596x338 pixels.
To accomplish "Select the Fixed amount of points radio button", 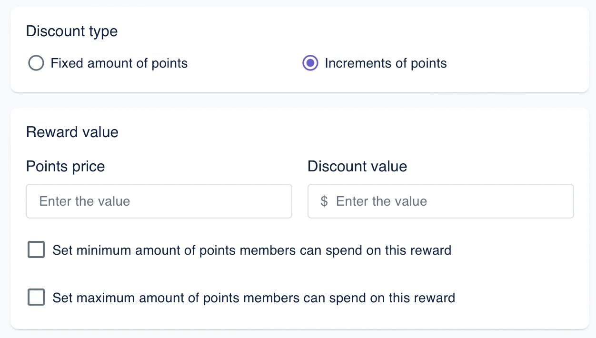I will 36,63.
